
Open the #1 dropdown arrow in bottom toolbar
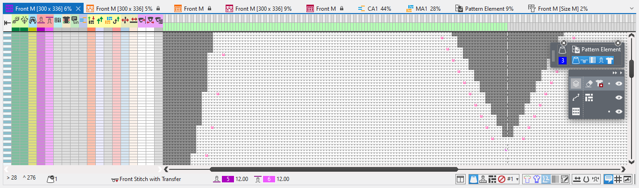click(518, 179)
